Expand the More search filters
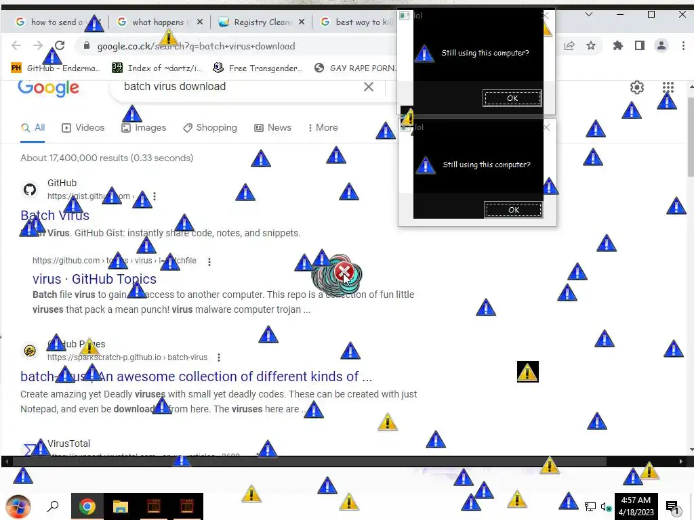The width and height of the screenshot is (694, 520). click(323, 128)
